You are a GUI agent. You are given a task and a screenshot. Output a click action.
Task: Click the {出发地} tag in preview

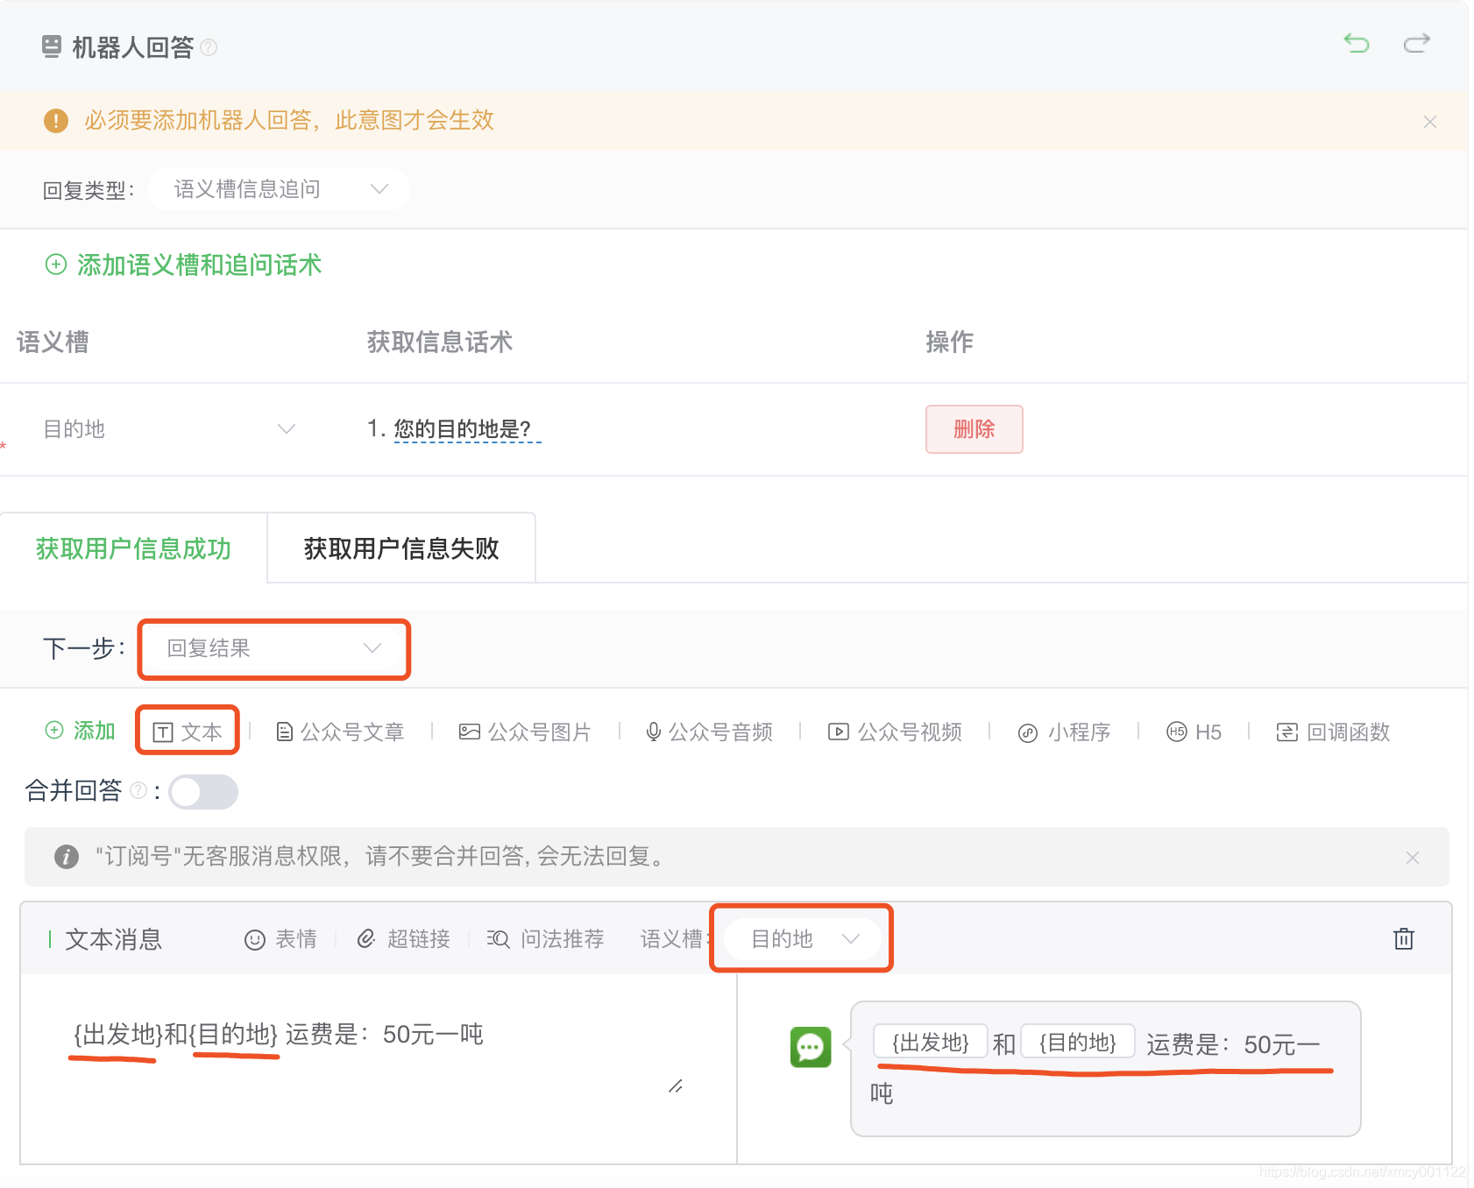[931, 1042]
